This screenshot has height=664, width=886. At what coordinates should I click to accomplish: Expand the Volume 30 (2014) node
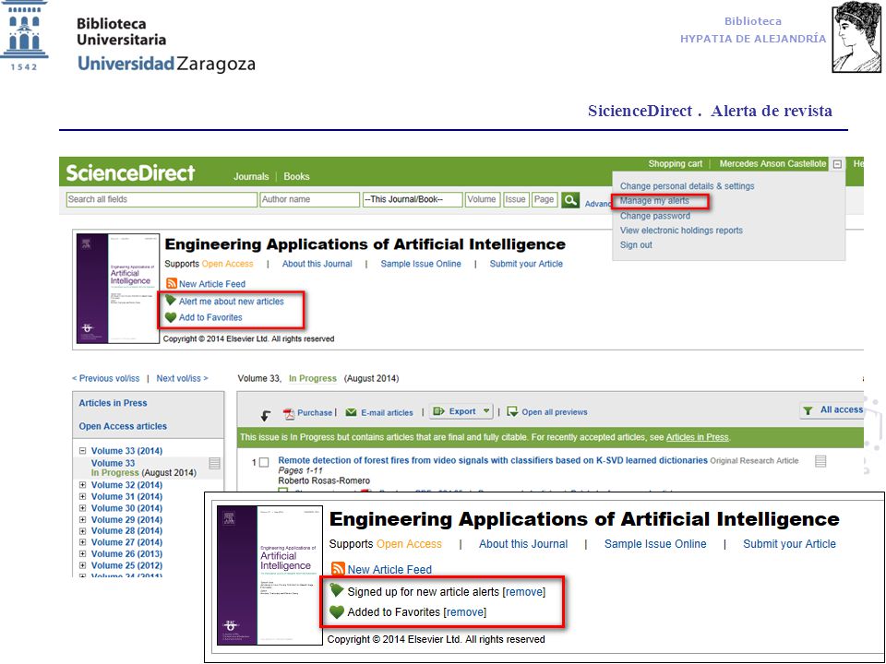[82, 508]
